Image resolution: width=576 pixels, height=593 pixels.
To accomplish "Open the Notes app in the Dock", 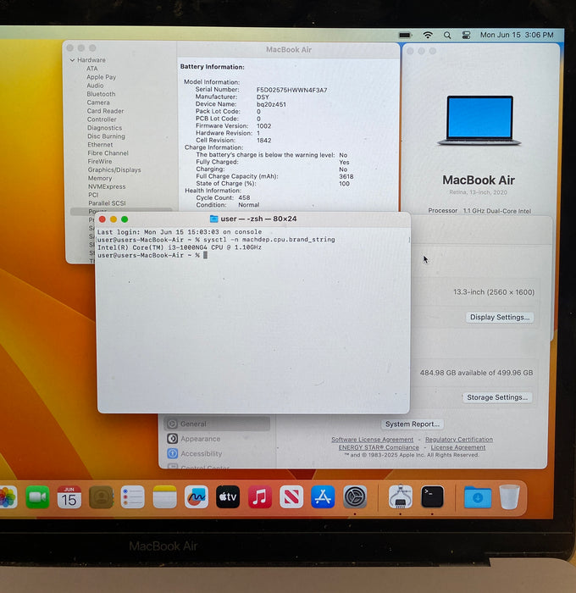I will click(164, 496).
